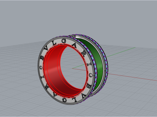The height and width of the screenshot is (117, 157).
Task: Select the green outer band of the ring
Action: click(x=99, y=64)
